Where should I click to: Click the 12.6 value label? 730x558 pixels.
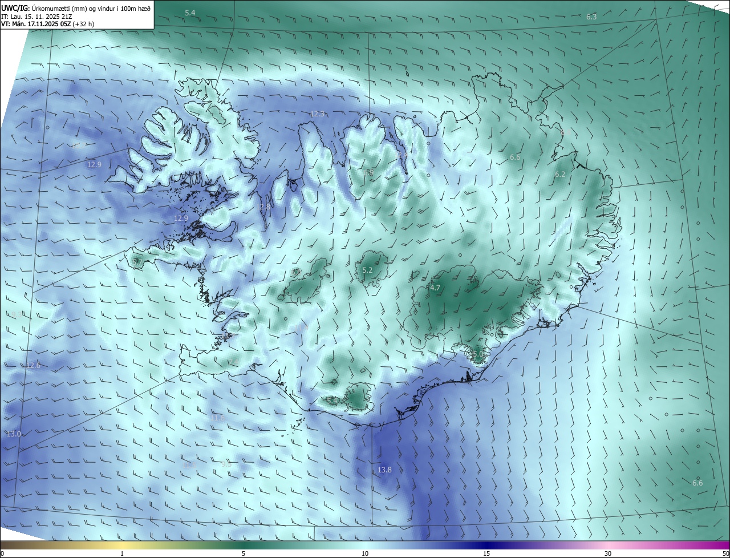coord(33,365)
